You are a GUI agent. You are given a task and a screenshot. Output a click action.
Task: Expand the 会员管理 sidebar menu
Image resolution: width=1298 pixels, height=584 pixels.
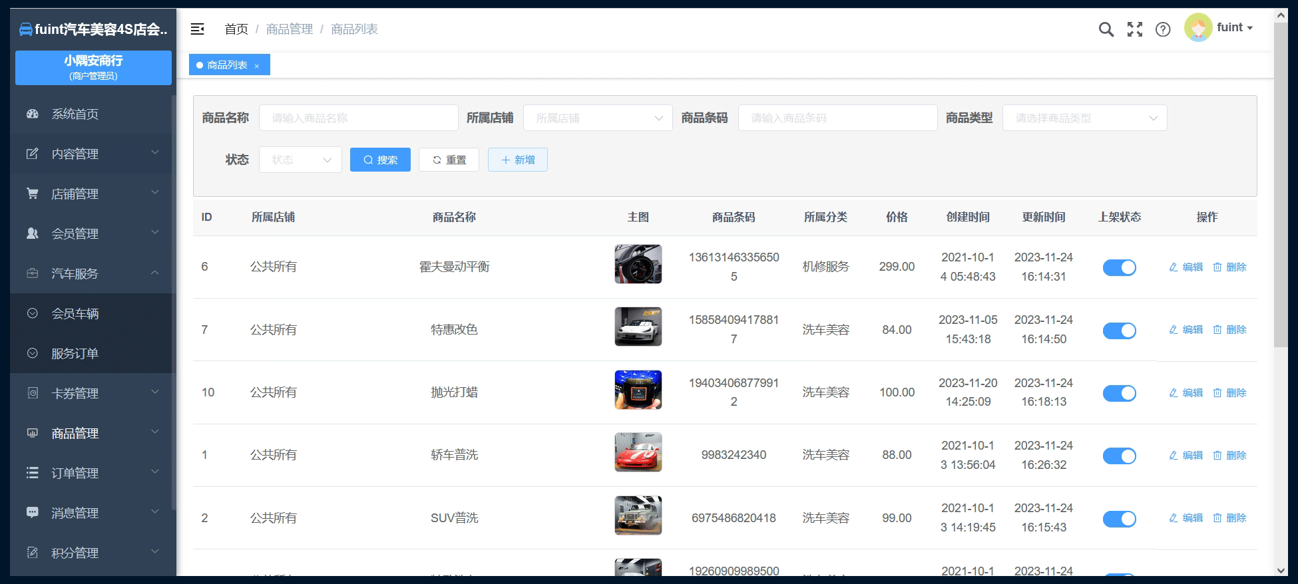point(92,233)
